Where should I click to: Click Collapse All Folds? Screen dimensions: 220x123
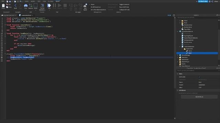coord(124,10)
